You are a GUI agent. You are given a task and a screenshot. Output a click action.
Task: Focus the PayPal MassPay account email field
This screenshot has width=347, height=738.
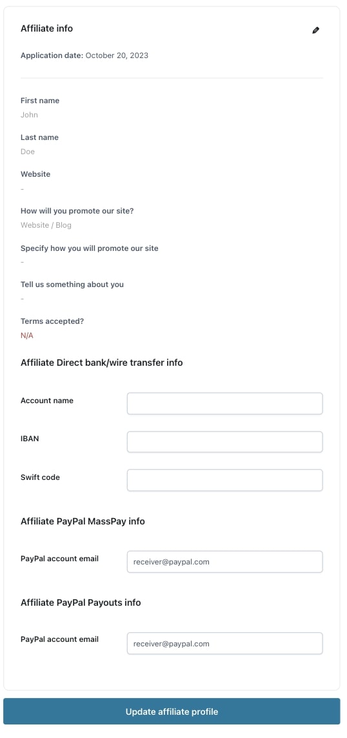(x=224, y=562)
